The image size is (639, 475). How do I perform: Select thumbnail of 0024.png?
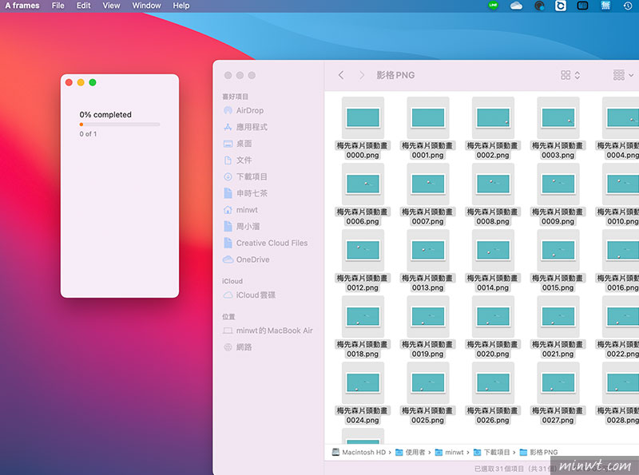click(363, 383)
